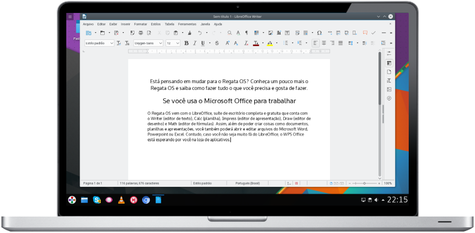This screenshot has width=475, height=233.
Task: Open Find and Replace magnifier icon
Action: coord(230,33)
